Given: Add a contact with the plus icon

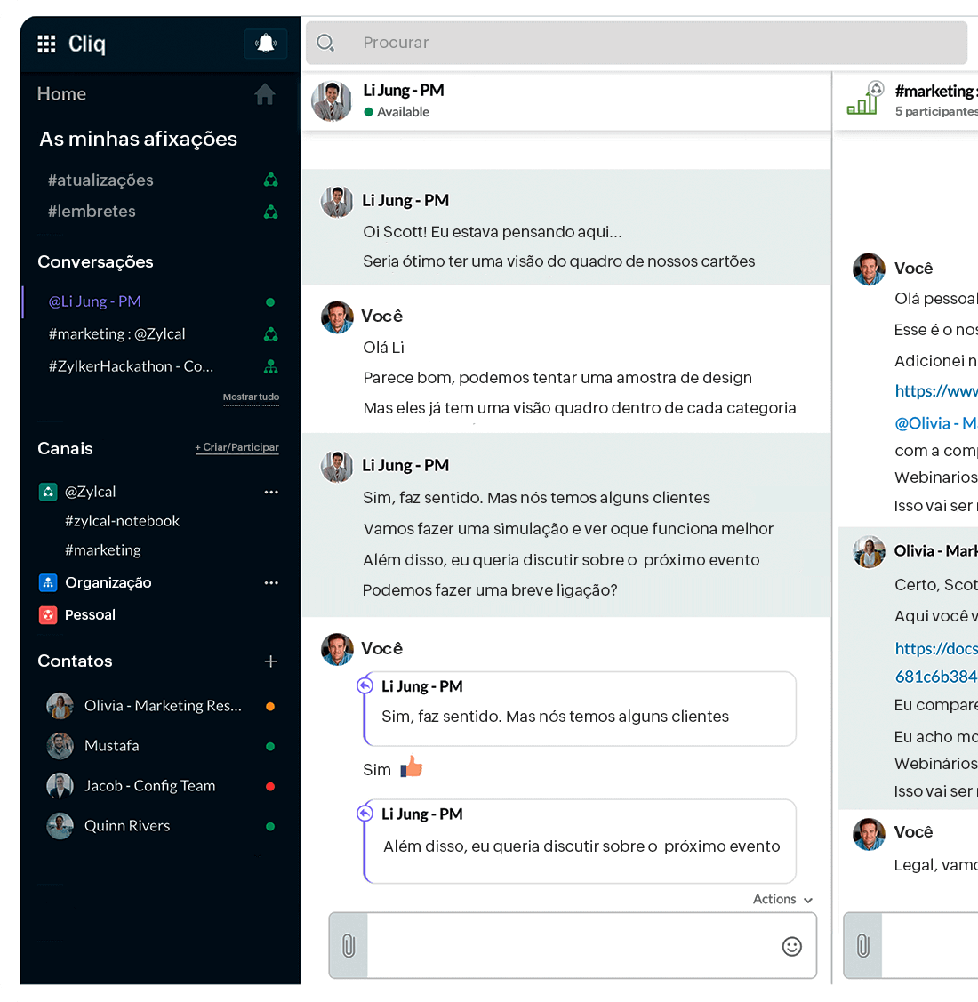Looking at the screenshot, I should coord(271,661).
